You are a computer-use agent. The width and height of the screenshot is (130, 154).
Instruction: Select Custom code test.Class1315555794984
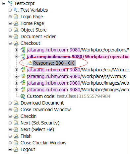[x=69, y=96]
